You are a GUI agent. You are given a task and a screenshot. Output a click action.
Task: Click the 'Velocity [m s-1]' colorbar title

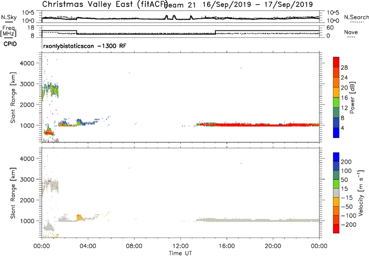[x=361, y=193]
